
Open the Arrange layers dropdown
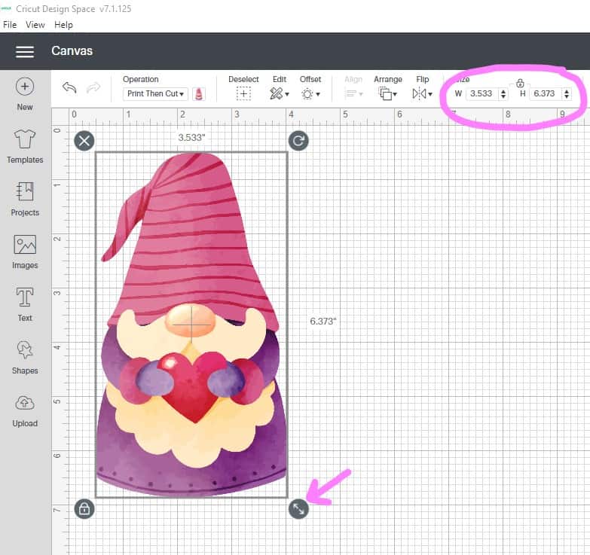[387, 93]
